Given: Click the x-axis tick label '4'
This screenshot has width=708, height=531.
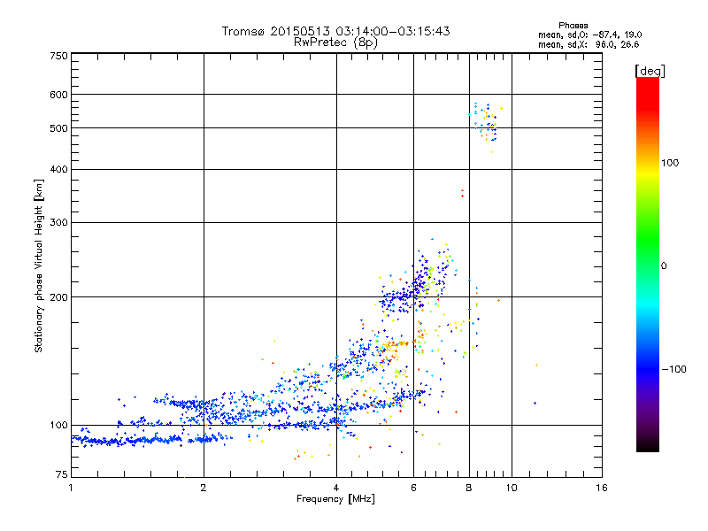Looking at the screenshot, I should pos(336,488).
